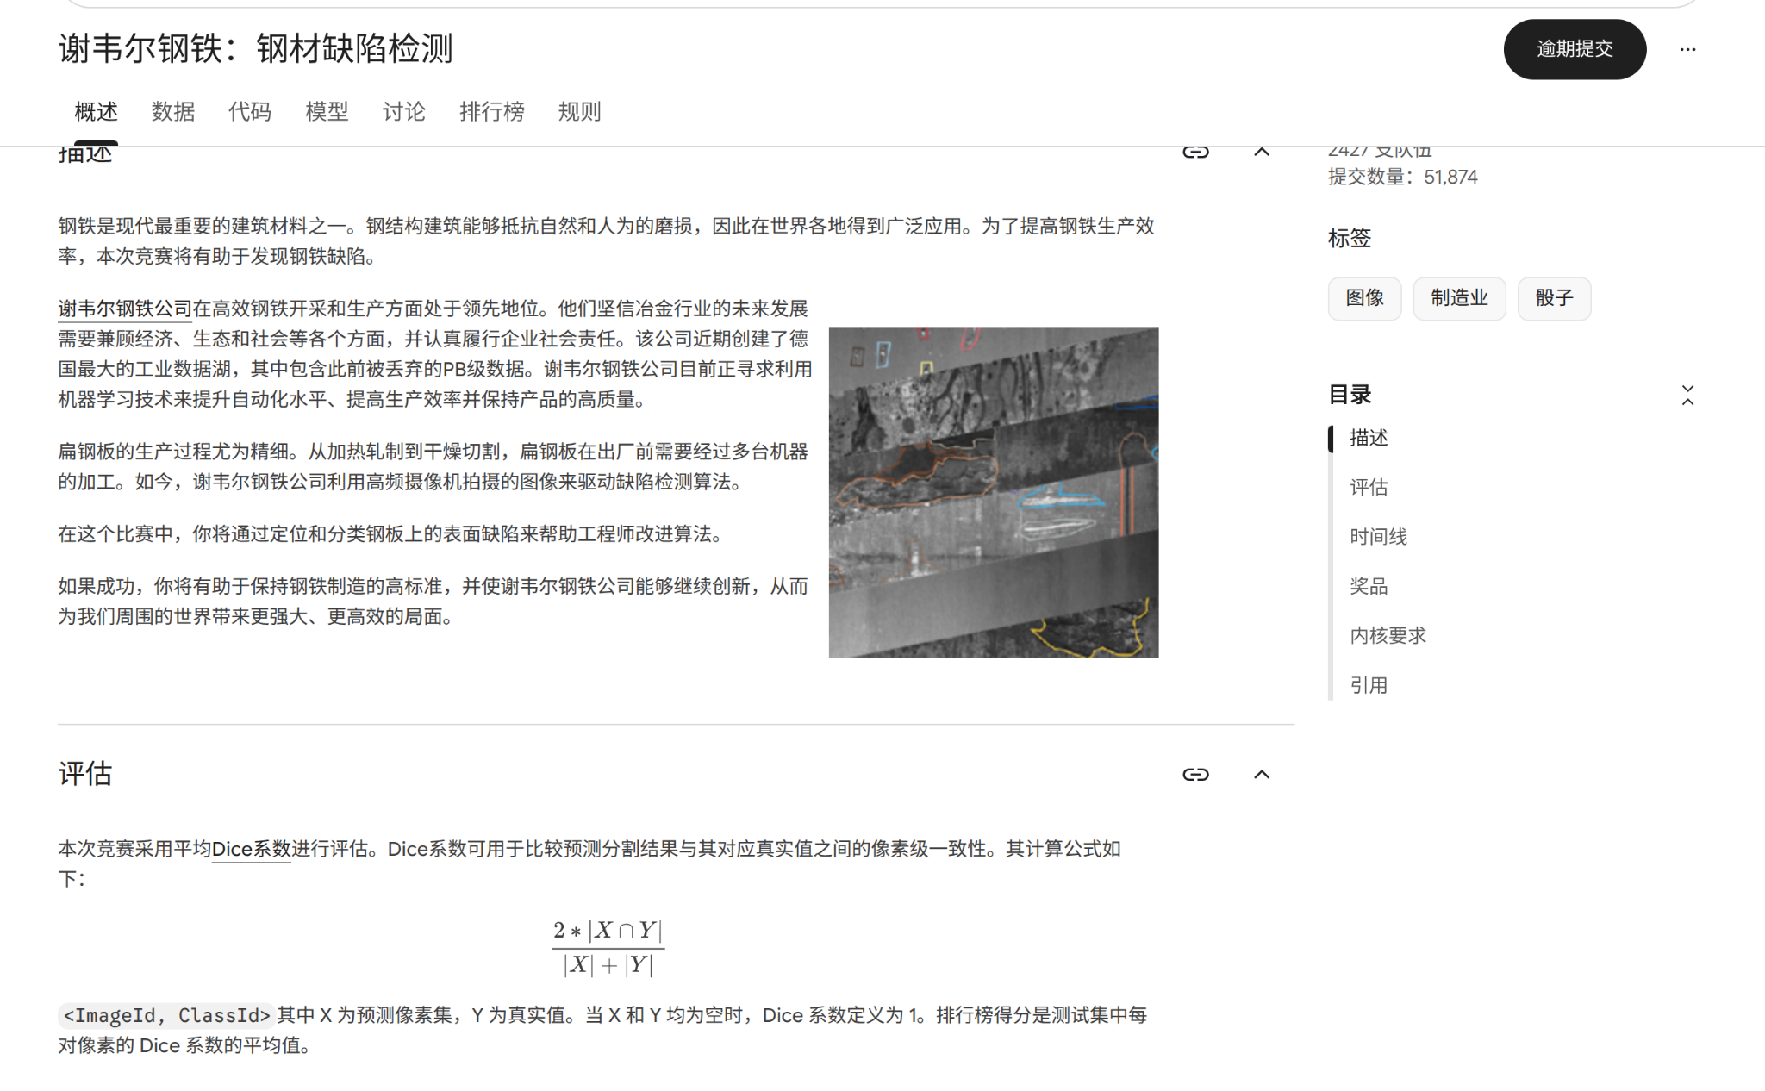Click the 提交数量: 51,874 text
This screenshot has height=1091, width=1765.
pos(1402,177)
